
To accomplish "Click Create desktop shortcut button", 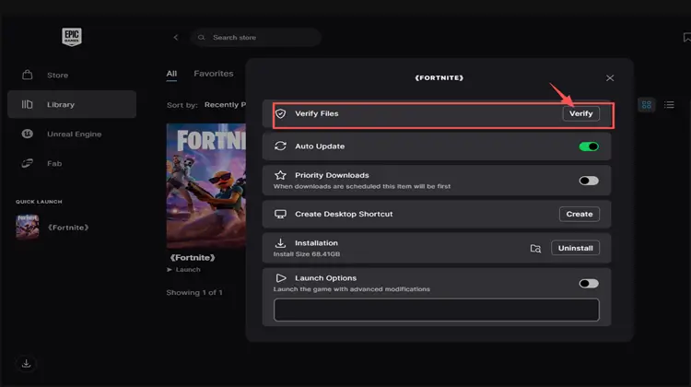I will (580, 214).
